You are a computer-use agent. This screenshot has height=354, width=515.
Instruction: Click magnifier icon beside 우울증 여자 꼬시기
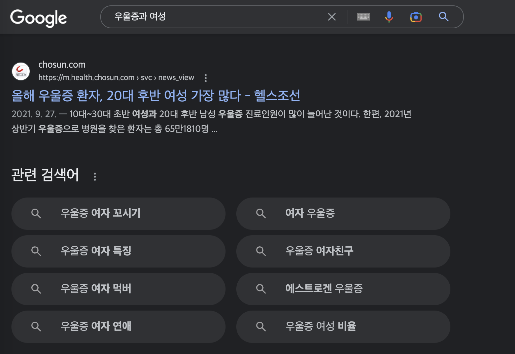[36, 213]
